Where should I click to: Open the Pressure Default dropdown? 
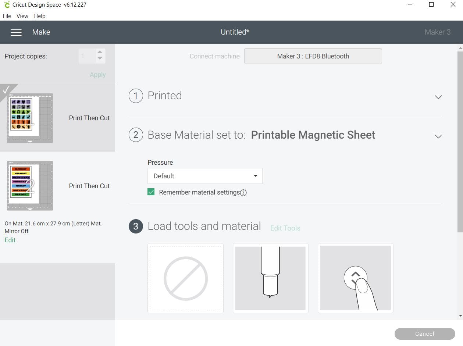(x=205, y=176)
